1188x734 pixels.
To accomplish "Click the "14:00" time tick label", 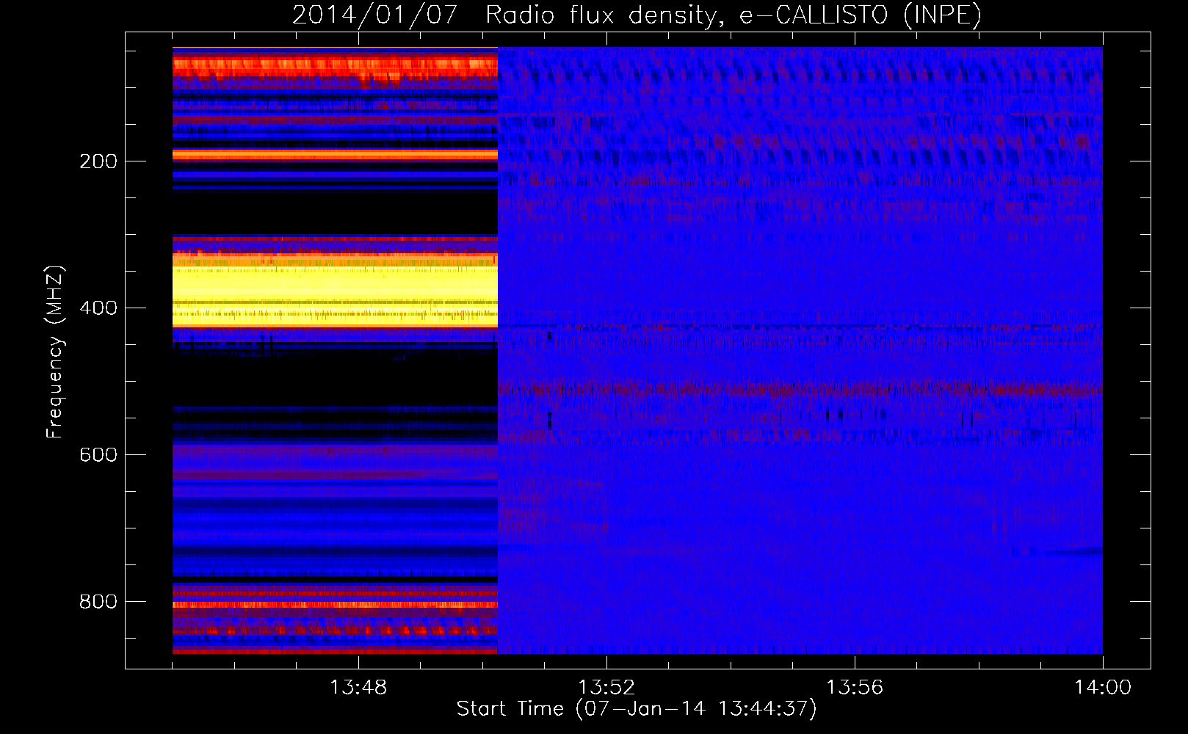I will point(1103,688).
